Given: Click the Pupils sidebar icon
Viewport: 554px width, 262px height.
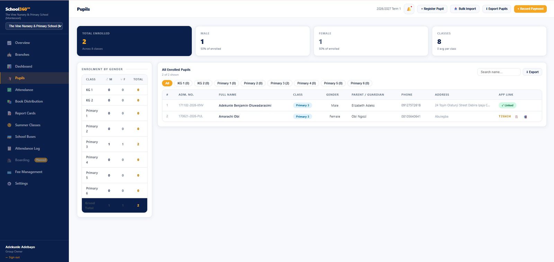Looking at the screenshot, I should (9, 78).
